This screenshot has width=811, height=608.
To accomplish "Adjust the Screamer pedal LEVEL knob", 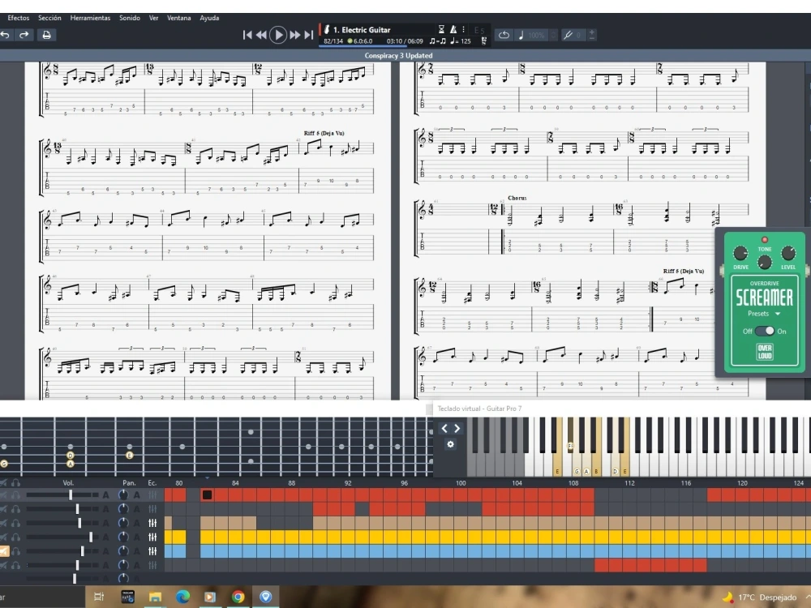I will (788, 253).
